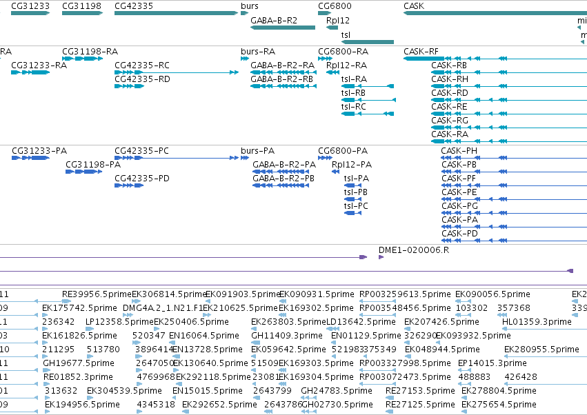Click the tsl-RC transcript label
The height and width of the screenshot is (415, 587).
pyautogui.click(x=353, y=107)
